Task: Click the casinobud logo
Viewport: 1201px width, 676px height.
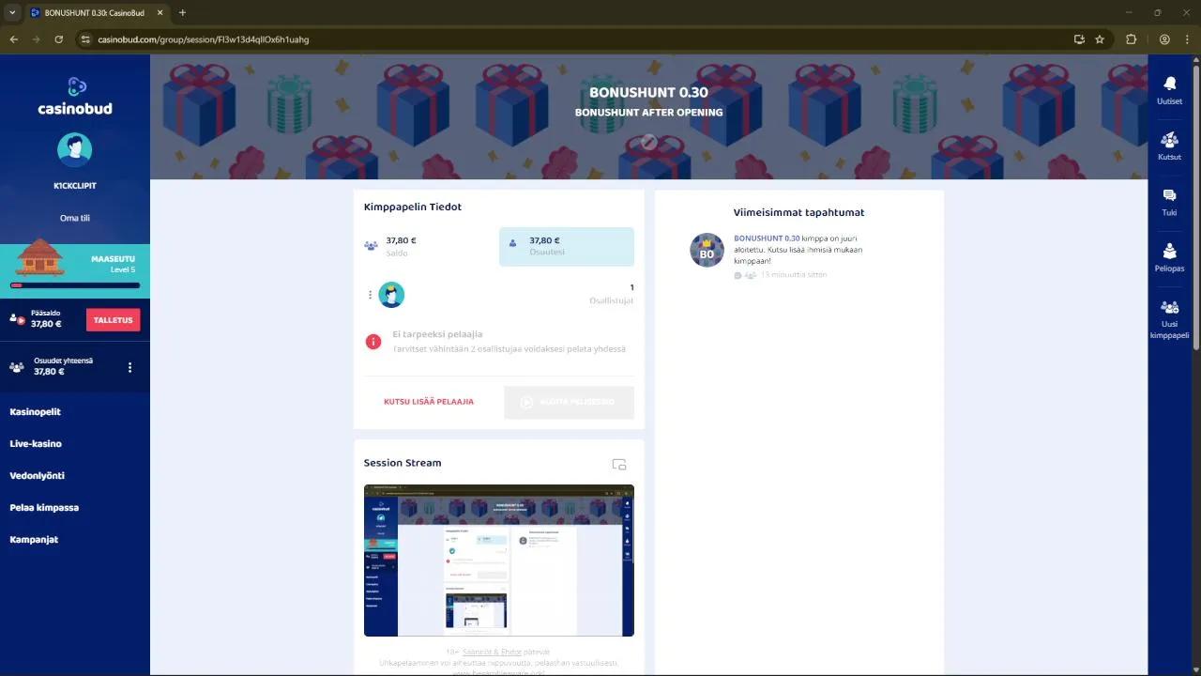Action: [75, 98]
